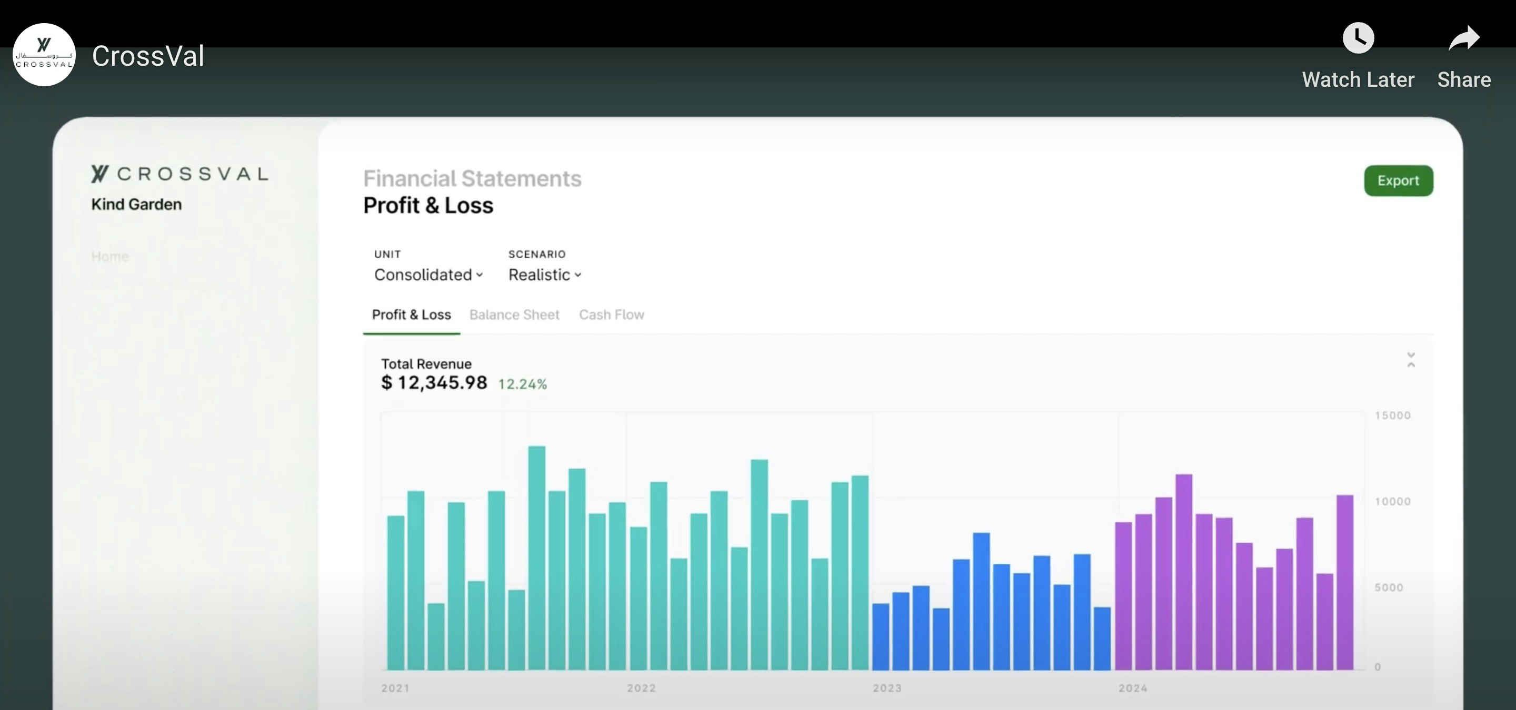Click the Watch Later clock icon
The image size is (1516, 710).
(1358, 38)
